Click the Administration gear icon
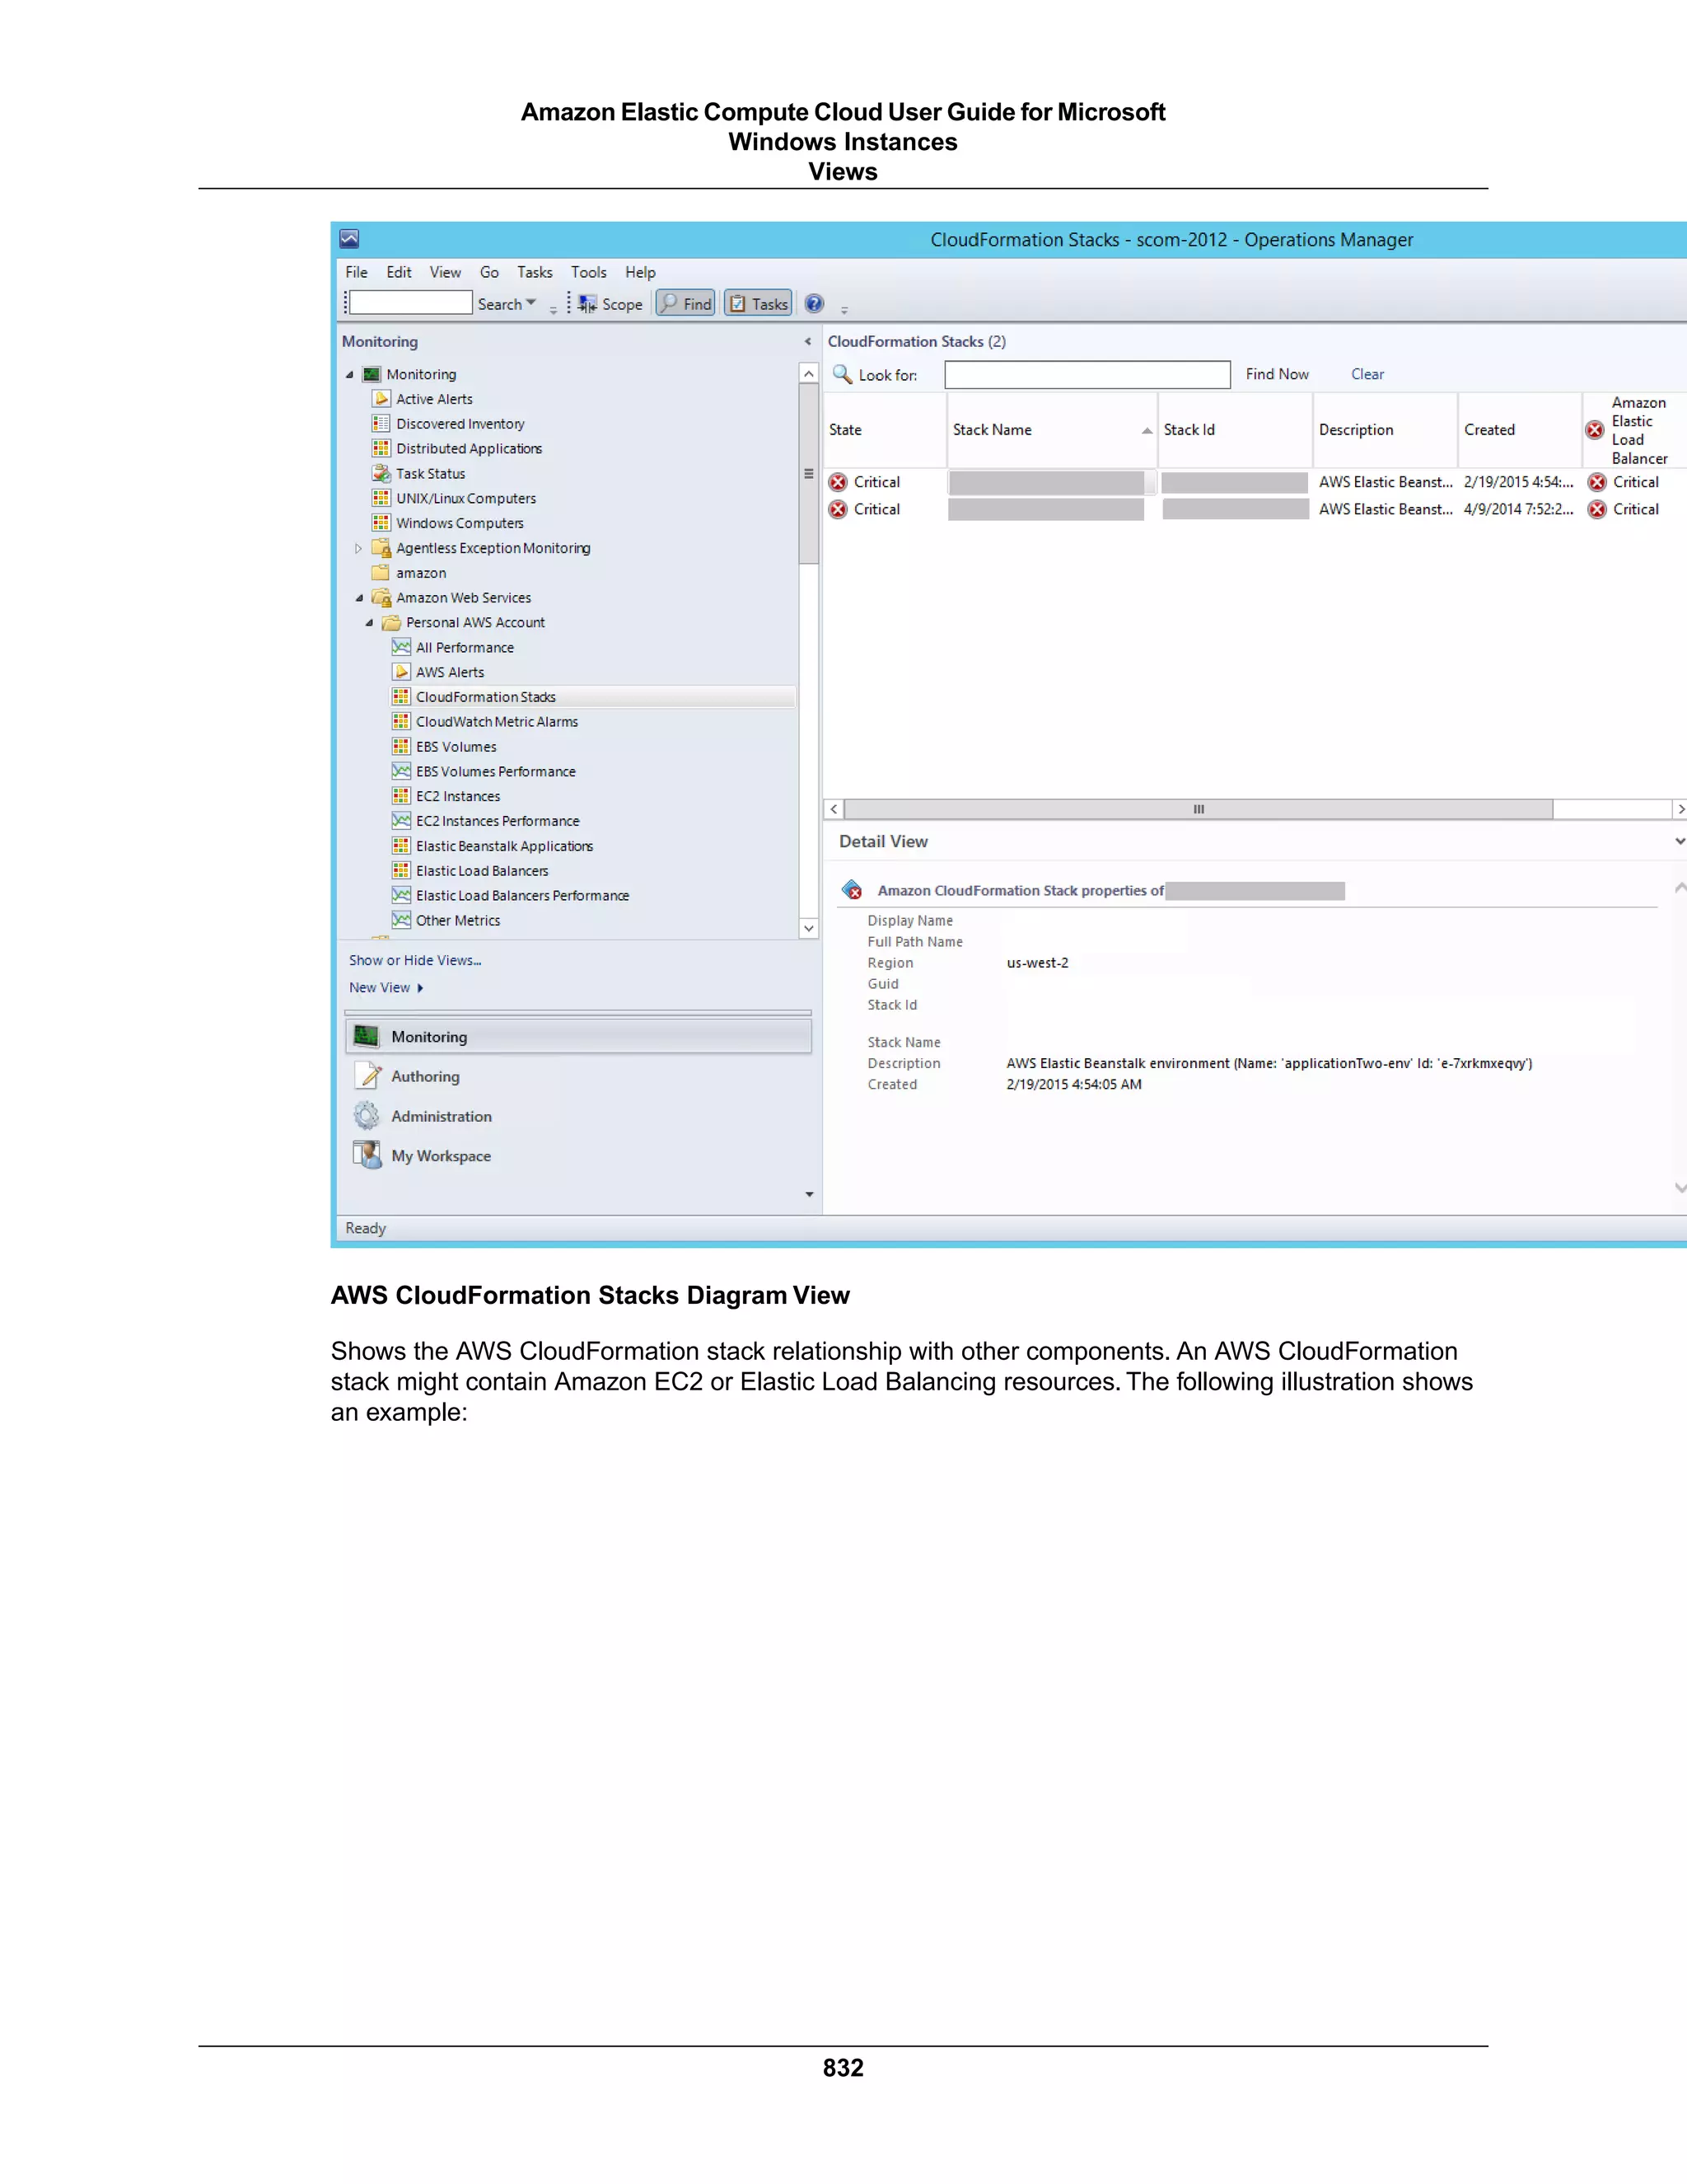This screenshot has height=2184, width=1687. [367, 1116]
